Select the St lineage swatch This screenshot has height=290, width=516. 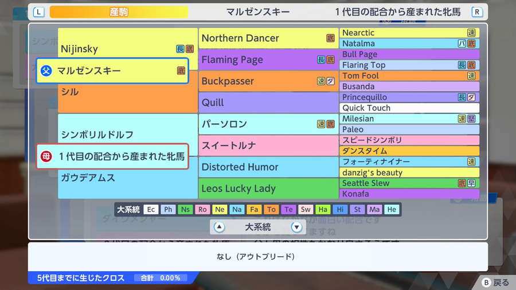point(357,209)
